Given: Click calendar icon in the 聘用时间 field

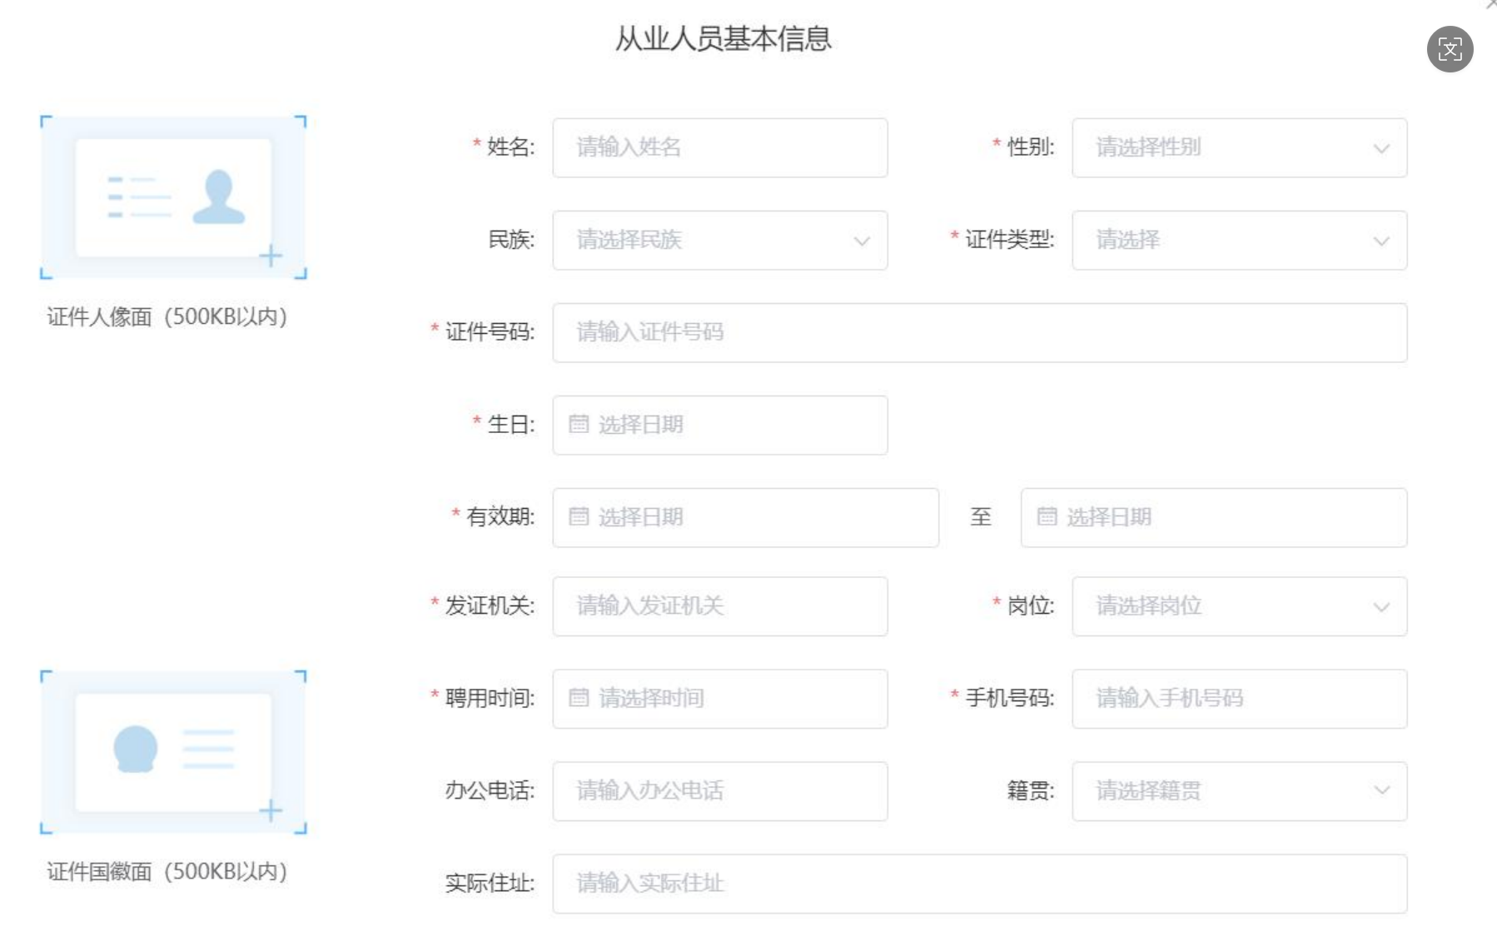Looking at the screenshot, I should click(579, 698).
